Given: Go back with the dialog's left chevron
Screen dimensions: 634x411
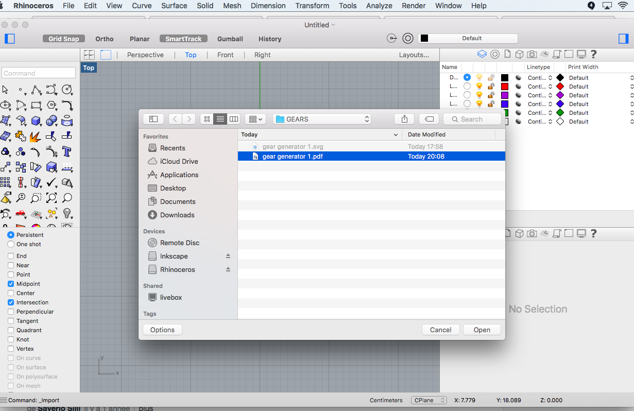Looking at the screenshot, I should click(x=176, y=119).
